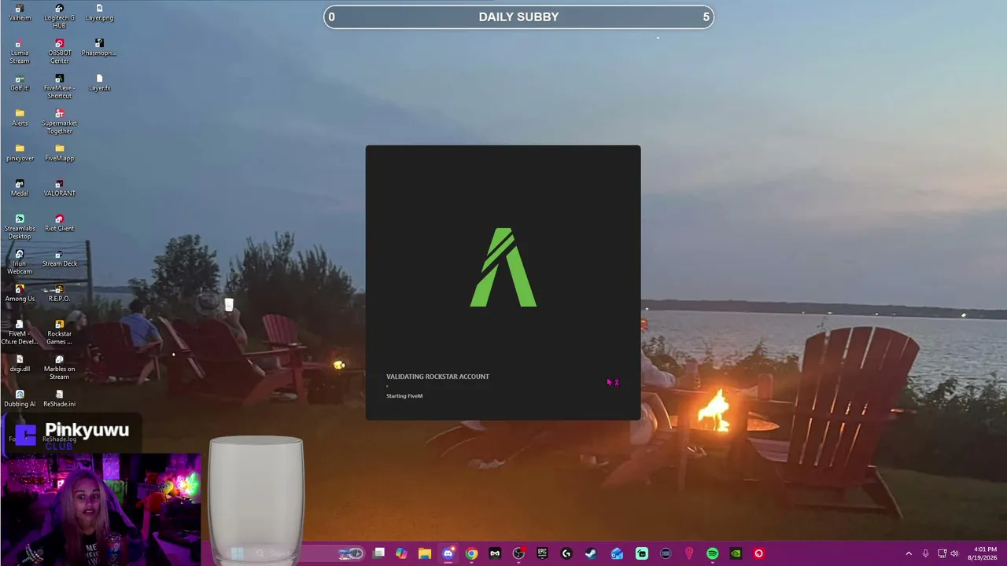
Task: Show hidden system tray icons
Action: (909, 553)
